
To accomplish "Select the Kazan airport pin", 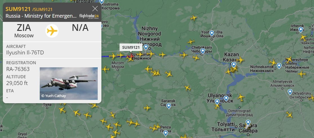I will [x=234, y=65].
